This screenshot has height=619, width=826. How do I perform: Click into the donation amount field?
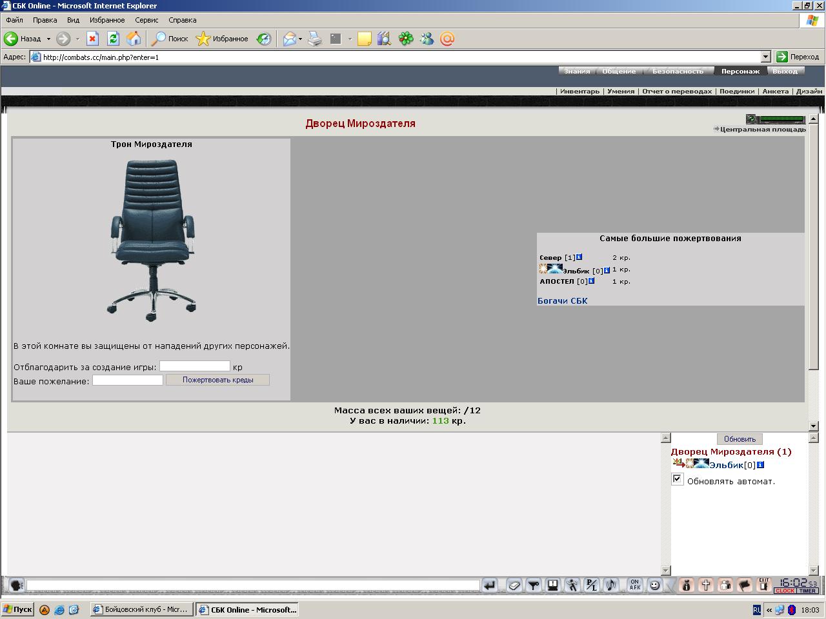pyautogui.click(x=195, y=366)
